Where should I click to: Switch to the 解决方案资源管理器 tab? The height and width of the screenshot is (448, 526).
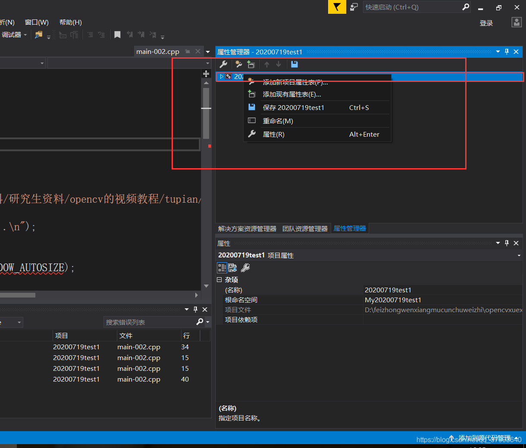click(247, 229)
